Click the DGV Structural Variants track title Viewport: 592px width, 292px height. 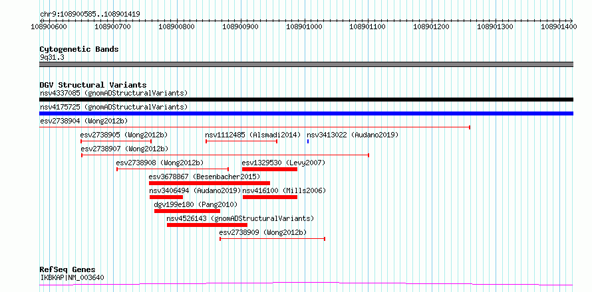click(x=93, y=85)
